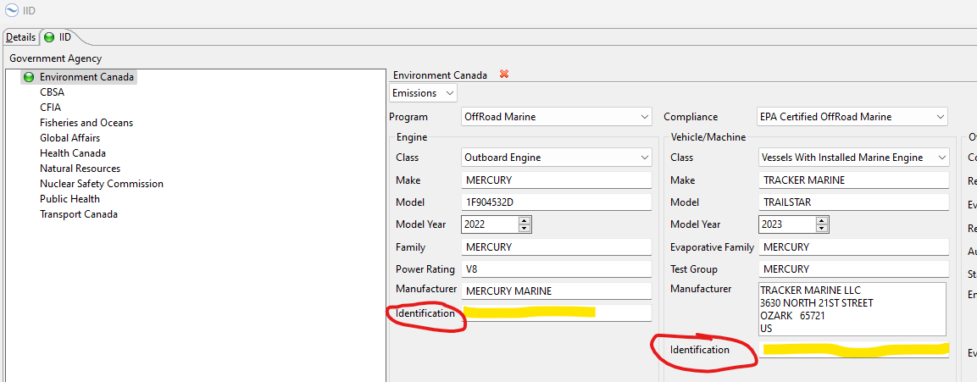Click Engine Make field containing MERCURY

(x=557, y=180)
